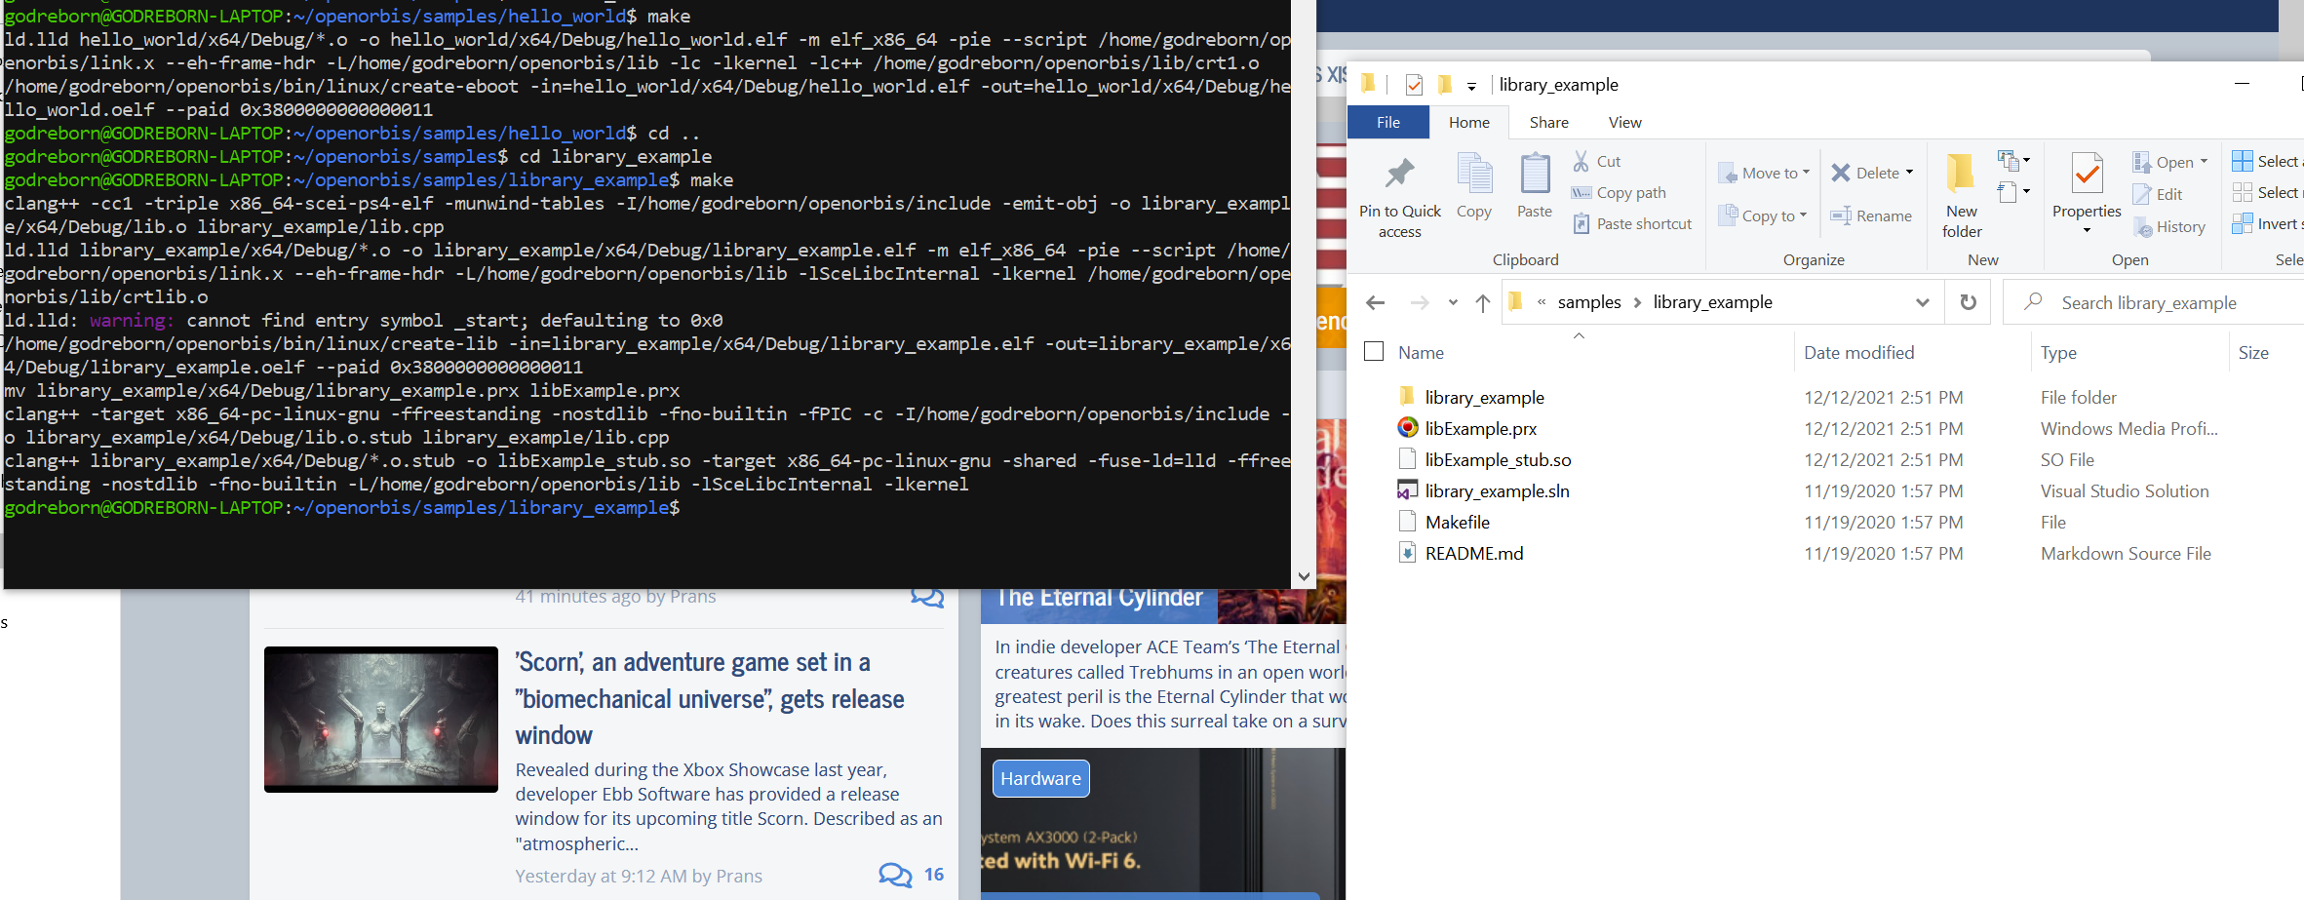The width and height of the screenshot is (2304, 900).
Task: Open the Scorn release window article headline
Action: tap(710, 699)
